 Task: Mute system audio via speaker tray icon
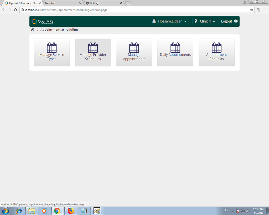tap(247, 211)
